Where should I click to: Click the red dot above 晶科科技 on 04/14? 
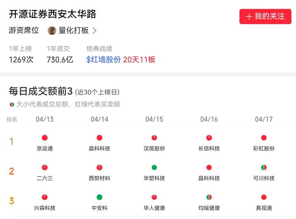[100, 138]
